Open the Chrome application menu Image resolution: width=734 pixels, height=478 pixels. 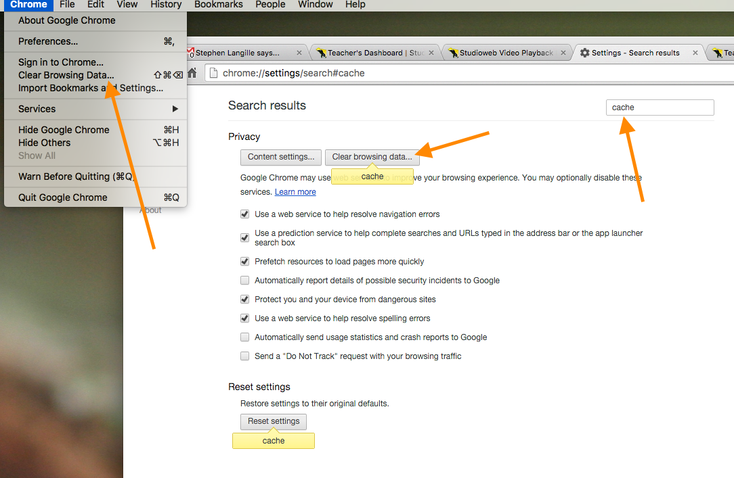point(28,5)
